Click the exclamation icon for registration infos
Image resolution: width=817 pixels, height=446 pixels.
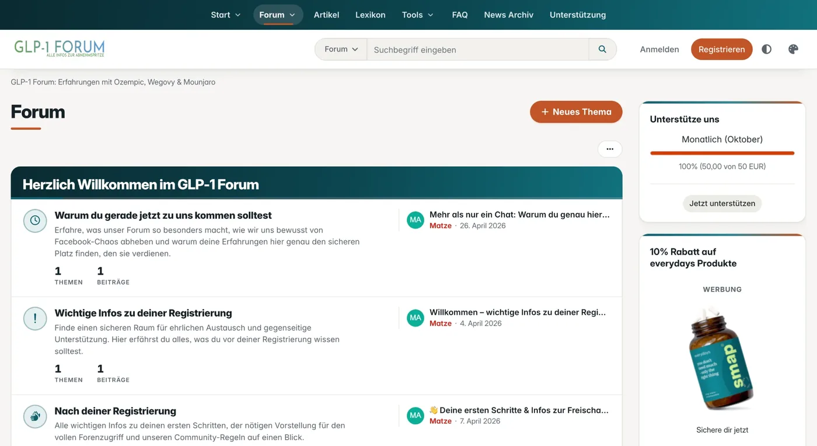click(x=35, y=318)
